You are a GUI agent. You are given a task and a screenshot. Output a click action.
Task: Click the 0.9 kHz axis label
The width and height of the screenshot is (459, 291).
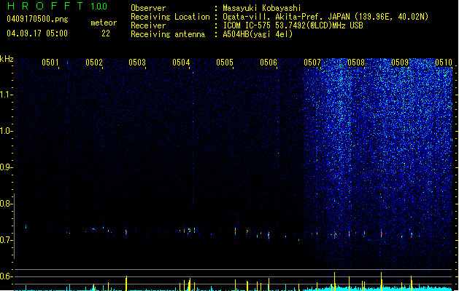[x=6, y=167]
